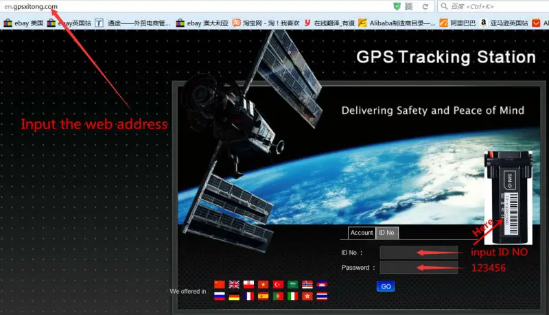Open the ebay 美国 bookmark
Viewport: 549px width, 315px height.
coord(23,23)
